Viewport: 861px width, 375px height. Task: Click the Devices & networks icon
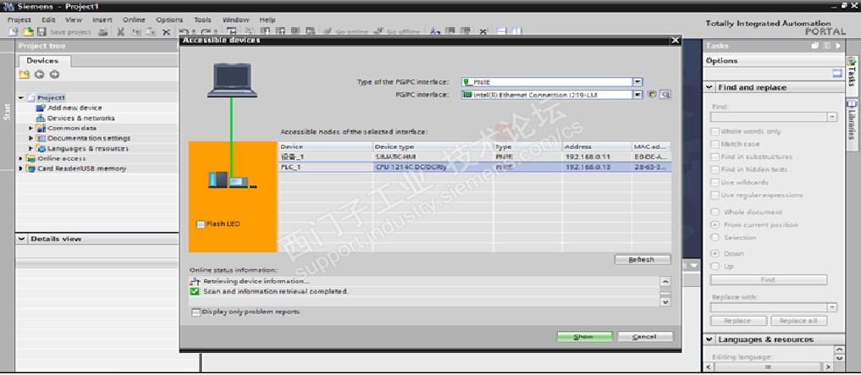[x=41, y=118]
